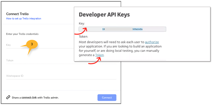Open the connect-link to share
Viewport: 212px width, 105px height.
(x=29, y=97)
